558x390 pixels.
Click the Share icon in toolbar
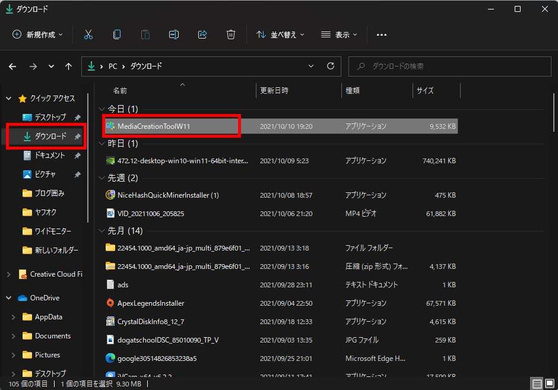[x=202, y=34]
